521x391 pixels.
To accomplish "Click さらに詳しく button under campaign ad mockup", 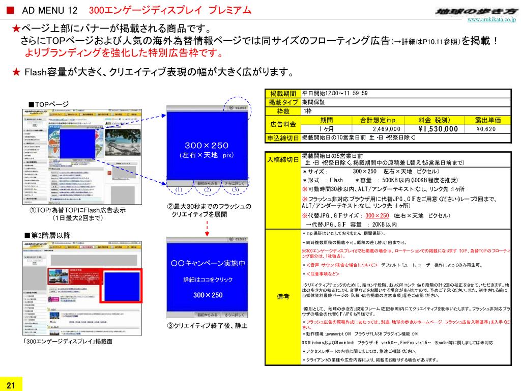I will click(x=235, y=315).
